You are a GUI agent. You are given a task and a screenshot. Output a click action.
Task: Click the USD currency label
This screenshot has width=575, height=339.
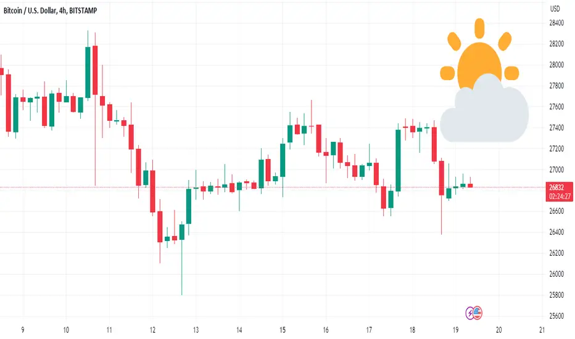[555, 9]
